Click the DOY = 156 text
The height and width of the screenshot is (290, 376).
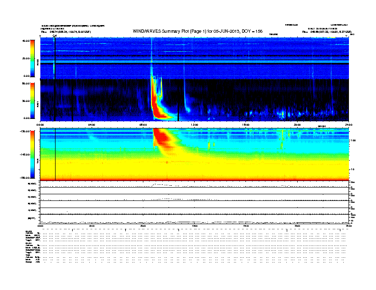click(252, 31)
